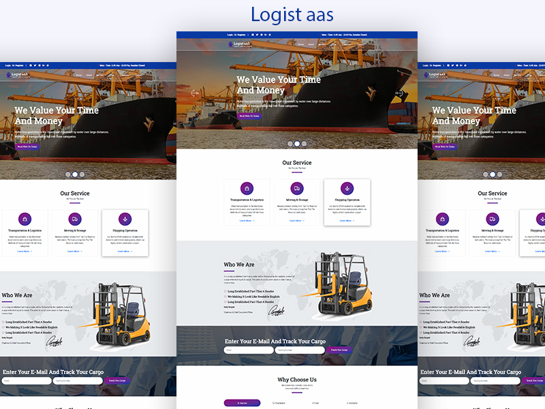This screenshot has width=545, height=409.
Task: Focus the Email field in center mockup
Action: tap(249, 350)
